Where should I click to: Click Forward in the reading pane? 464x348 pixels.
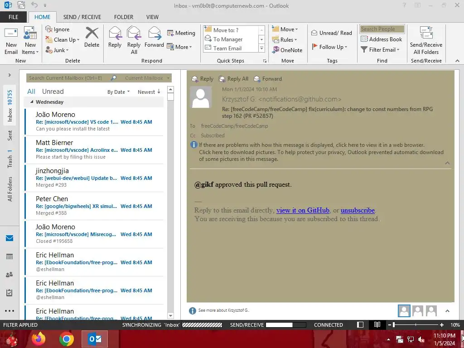pos(268,79)
